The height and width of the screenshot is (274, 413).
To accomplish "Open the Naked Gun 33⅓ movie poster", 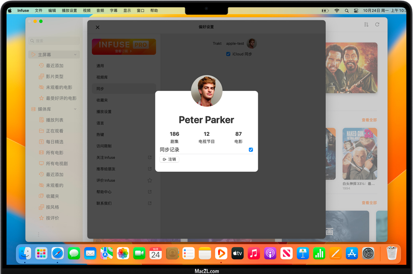I will click(359, 154).
